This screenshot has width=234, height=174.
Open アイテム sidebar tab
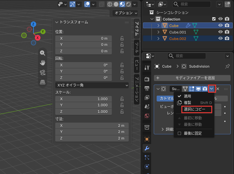click(x=137, y=29)
